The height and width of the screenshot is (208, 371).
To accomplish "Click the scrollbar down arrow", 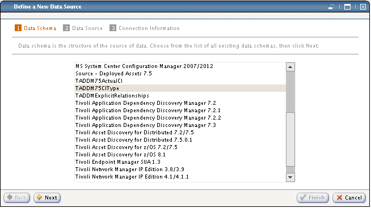I will point(290,177).
